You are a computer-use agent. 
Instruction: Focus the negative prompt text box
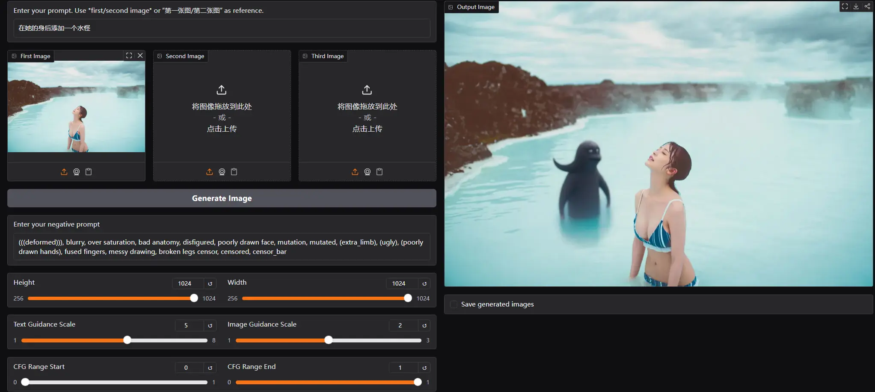coord(222,247)
